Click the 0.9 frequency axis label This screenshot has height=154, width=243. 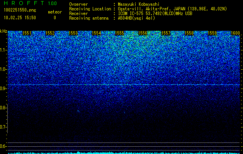(3, 89)
